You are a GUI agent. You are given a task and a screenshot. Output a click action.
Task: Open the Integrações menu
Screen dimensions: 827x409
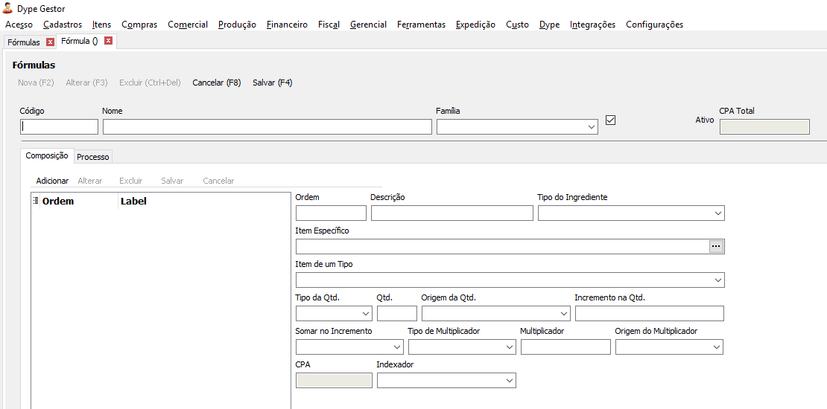pos(592,25)
